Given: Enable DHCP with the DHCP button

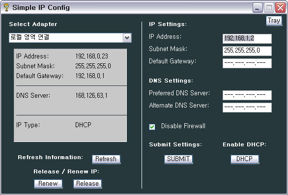Looking at the screenshot, I should pyautogui.click(x=245, y=159).
